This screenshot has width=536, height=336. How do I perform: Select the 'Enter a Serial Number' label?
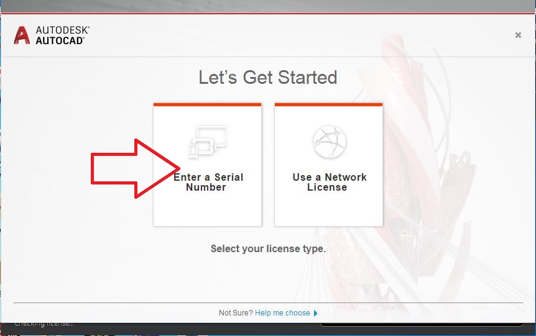208,182
